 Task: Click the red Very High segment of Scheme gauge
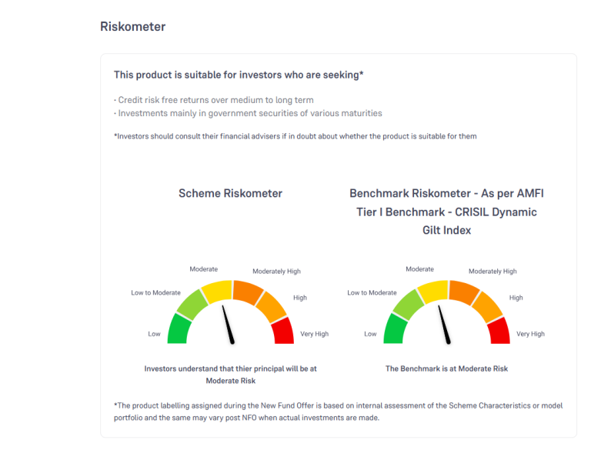[x=282, y=330]
